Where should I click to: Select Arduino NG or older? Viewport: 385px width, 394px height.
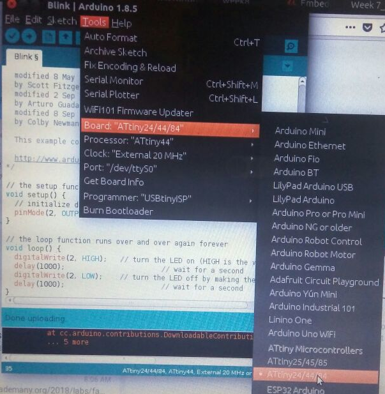click(x=312, y=227)
